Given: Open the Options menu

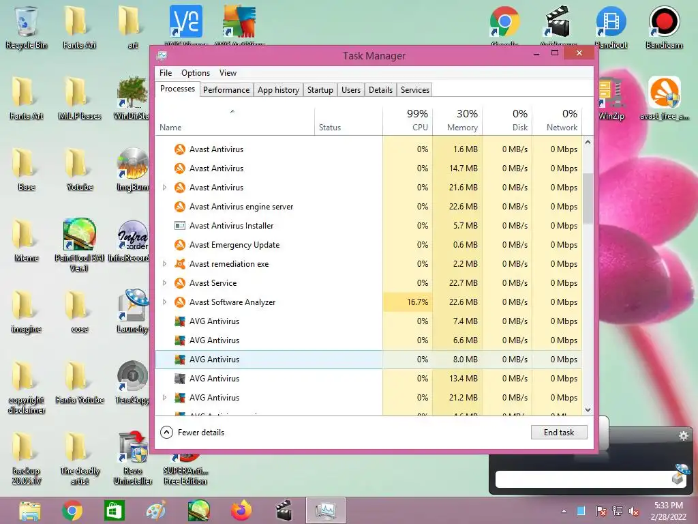Looking at the screenshot, I should point(196,72).
